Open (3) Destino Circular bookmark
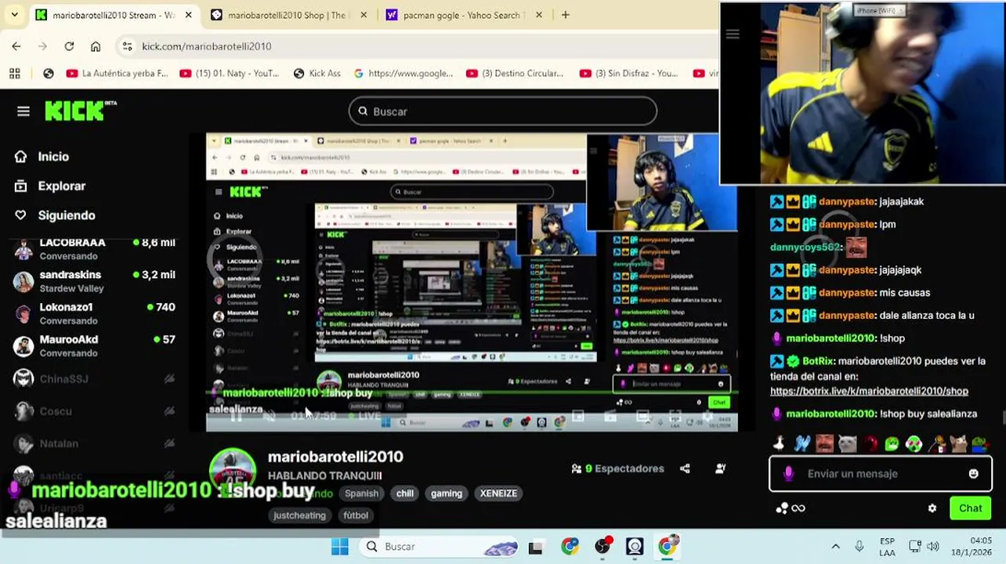Screen dimensions: 1006x564 [515, 73]
